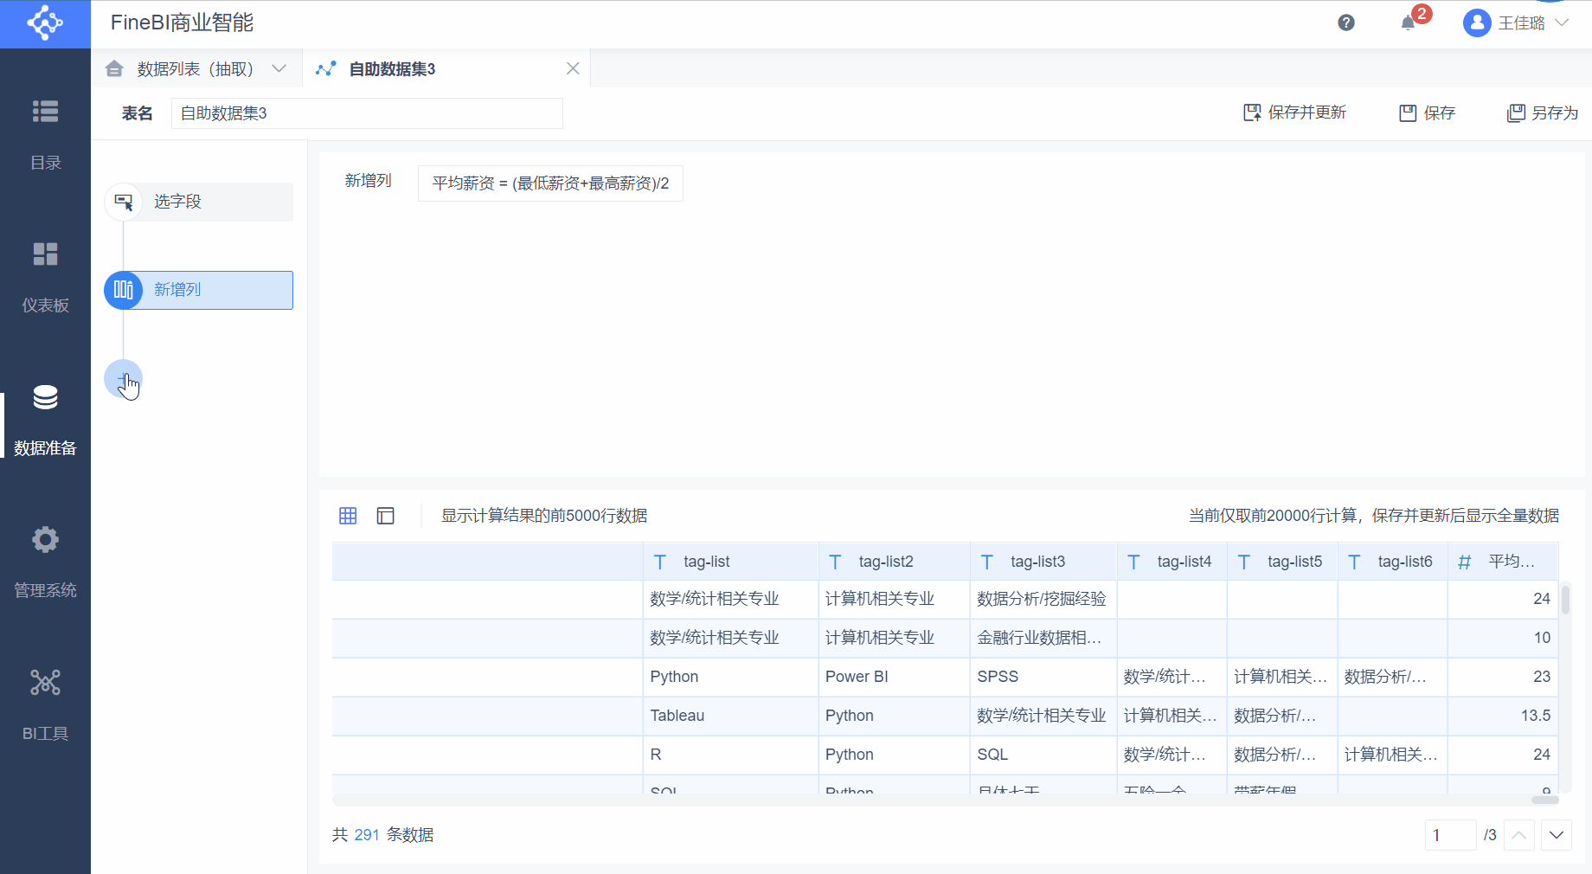Select the 金融行业数据相… cell
This screenshot has height=874, width=1592.
pyautogui.click(x=1043, y=638)
